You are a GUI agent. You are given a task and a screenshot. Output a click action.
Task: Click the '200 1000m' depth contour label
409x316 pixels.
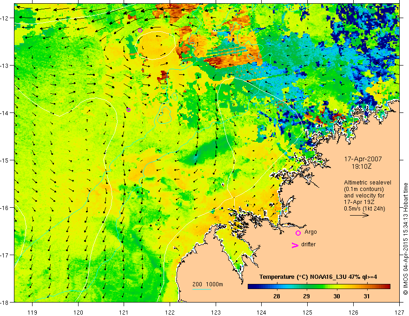(x=208, y=284)
